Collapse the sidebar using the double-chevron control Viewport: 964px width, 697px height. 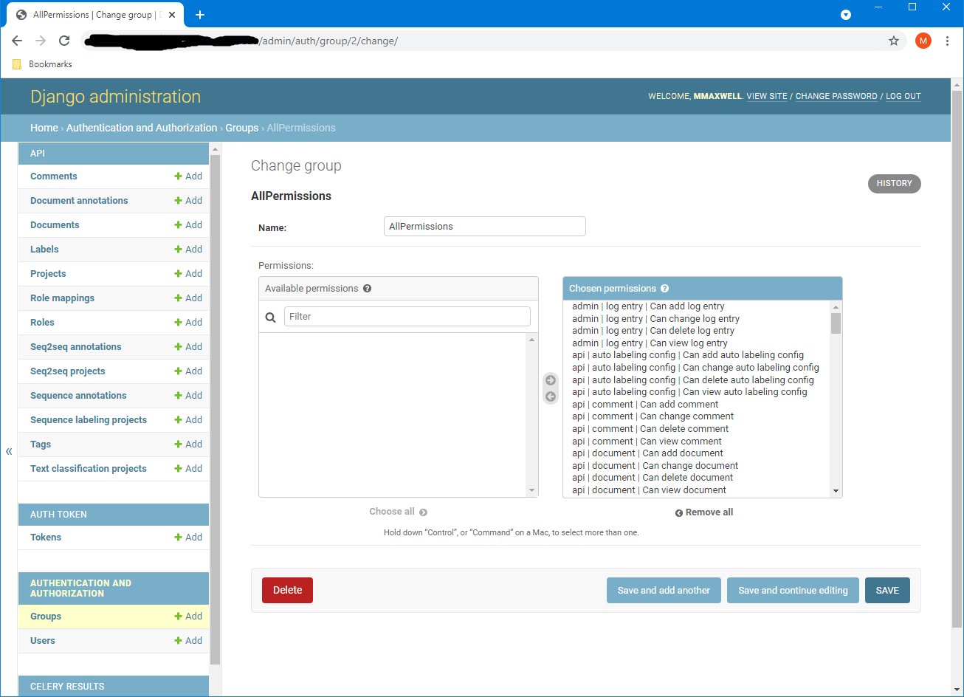point(9,450)
